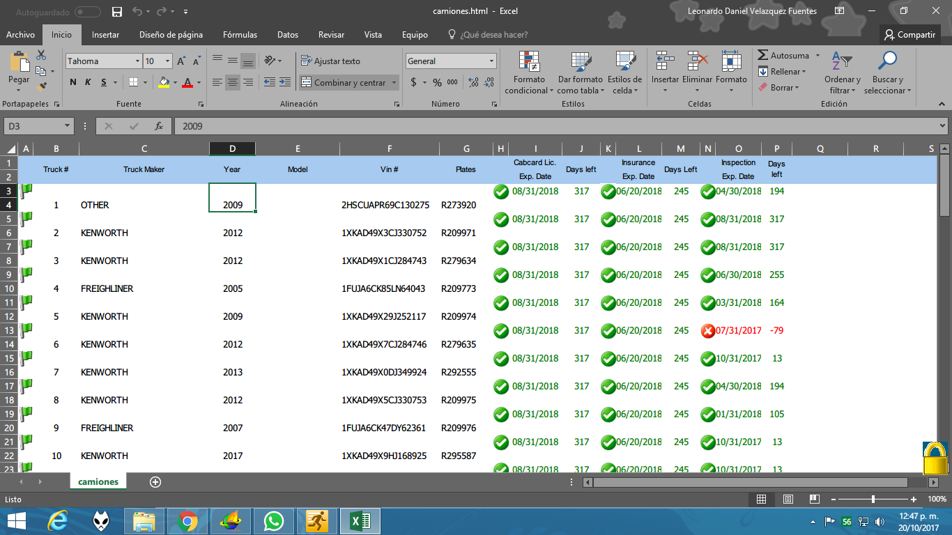Click the decrease decimals icon
This screenshot has height=535, width=952.
pos(489,82)
